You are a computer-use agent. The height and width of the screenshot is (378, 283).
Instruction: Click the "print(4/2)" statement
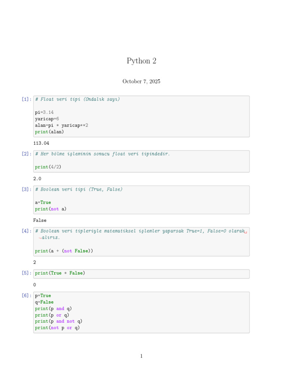click(x=48, y=167)
